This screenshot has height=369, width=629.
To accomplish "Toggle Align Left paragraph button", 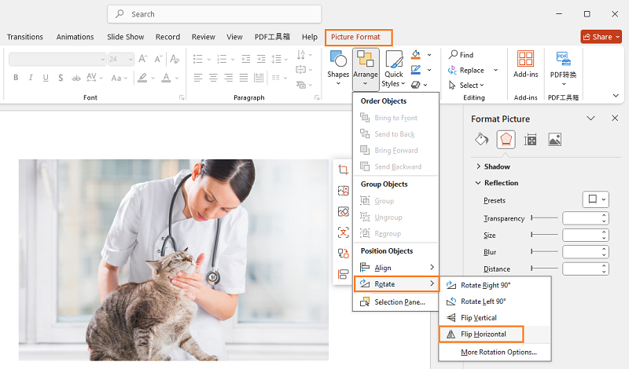I will click(x=198, y=78).
